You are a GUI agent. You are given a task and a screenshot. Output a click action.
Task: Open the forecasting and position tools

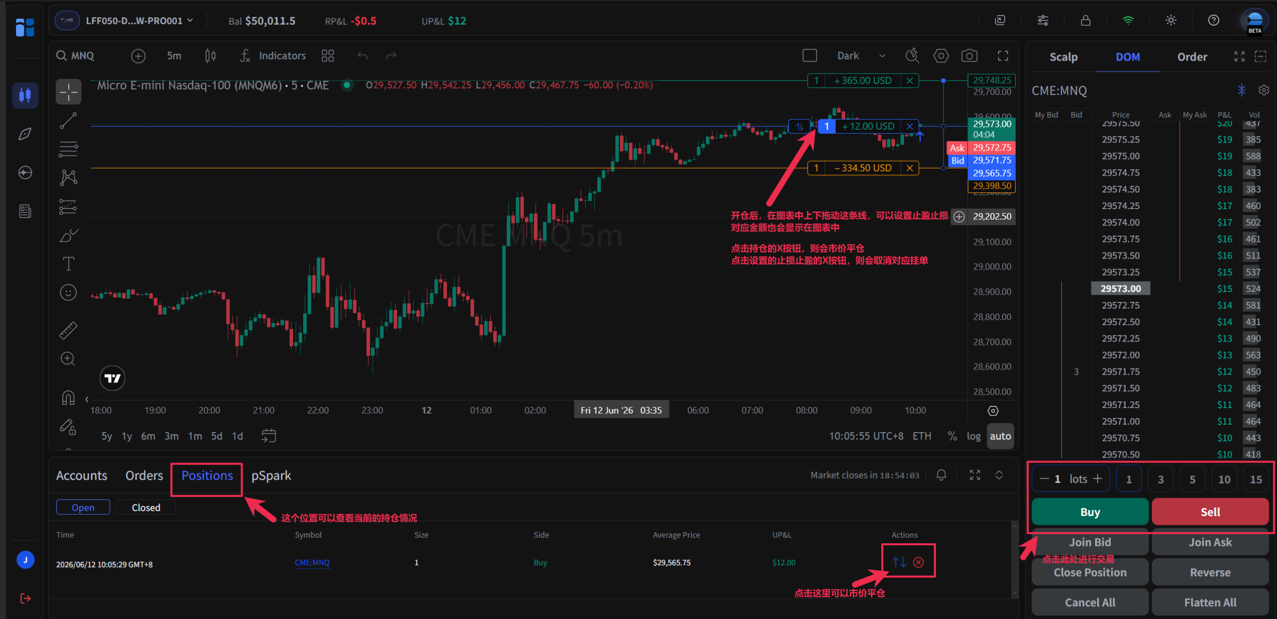click(x=68, y=207)
